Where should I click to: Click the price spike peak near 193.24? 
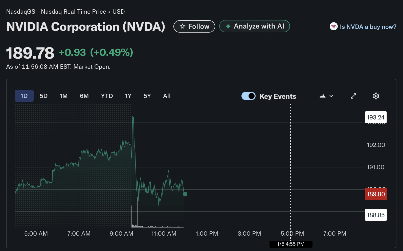[x=133, y=117]
